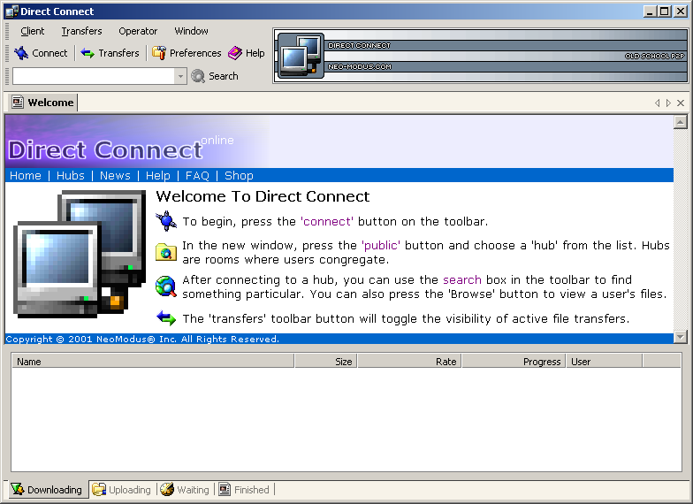This screenshot has height=504, width=693.
Task: Close the Welcome tab with X
Action: (681, 103)
